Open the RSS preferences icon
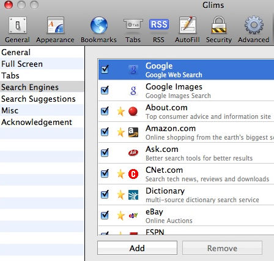Image resolution: width=274 pixels, height=261 pixels. 159,25
